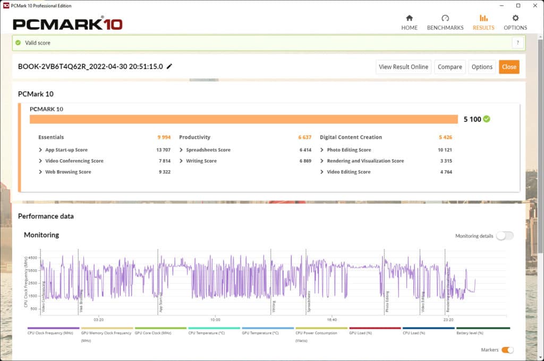The width and height of the screenshot is (544, 361).
Task: Click the PCMark 10 title bar app icon
Action: click(x=6, y=5)
